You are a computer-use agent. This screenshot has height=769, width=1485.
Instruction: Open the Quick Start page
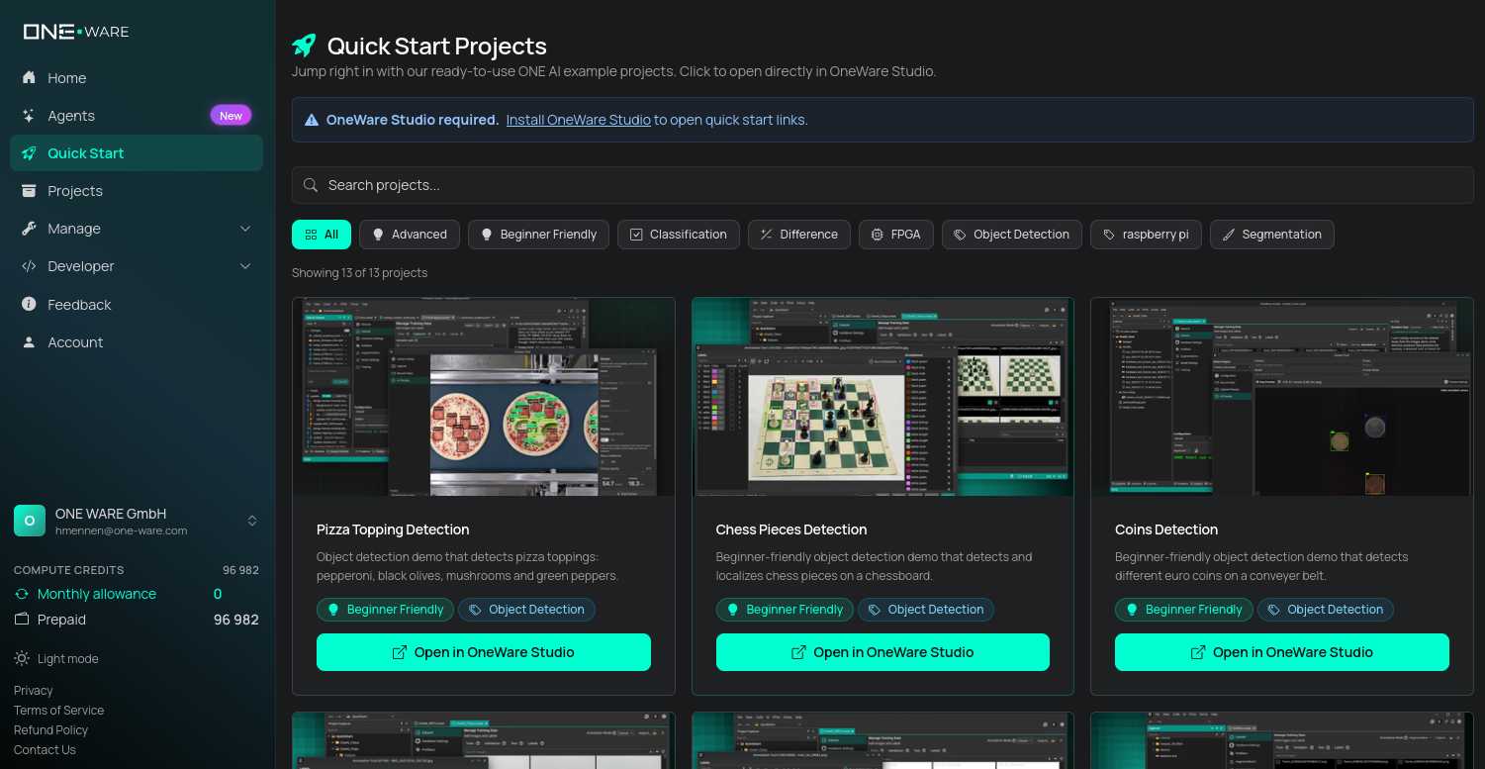137,153
